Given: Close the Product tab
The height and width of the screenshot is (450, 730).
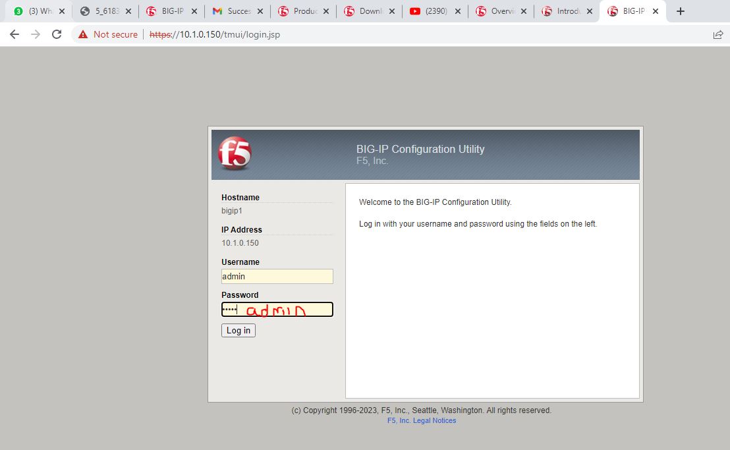Looking at the screenshot, I should pos(325,11).
